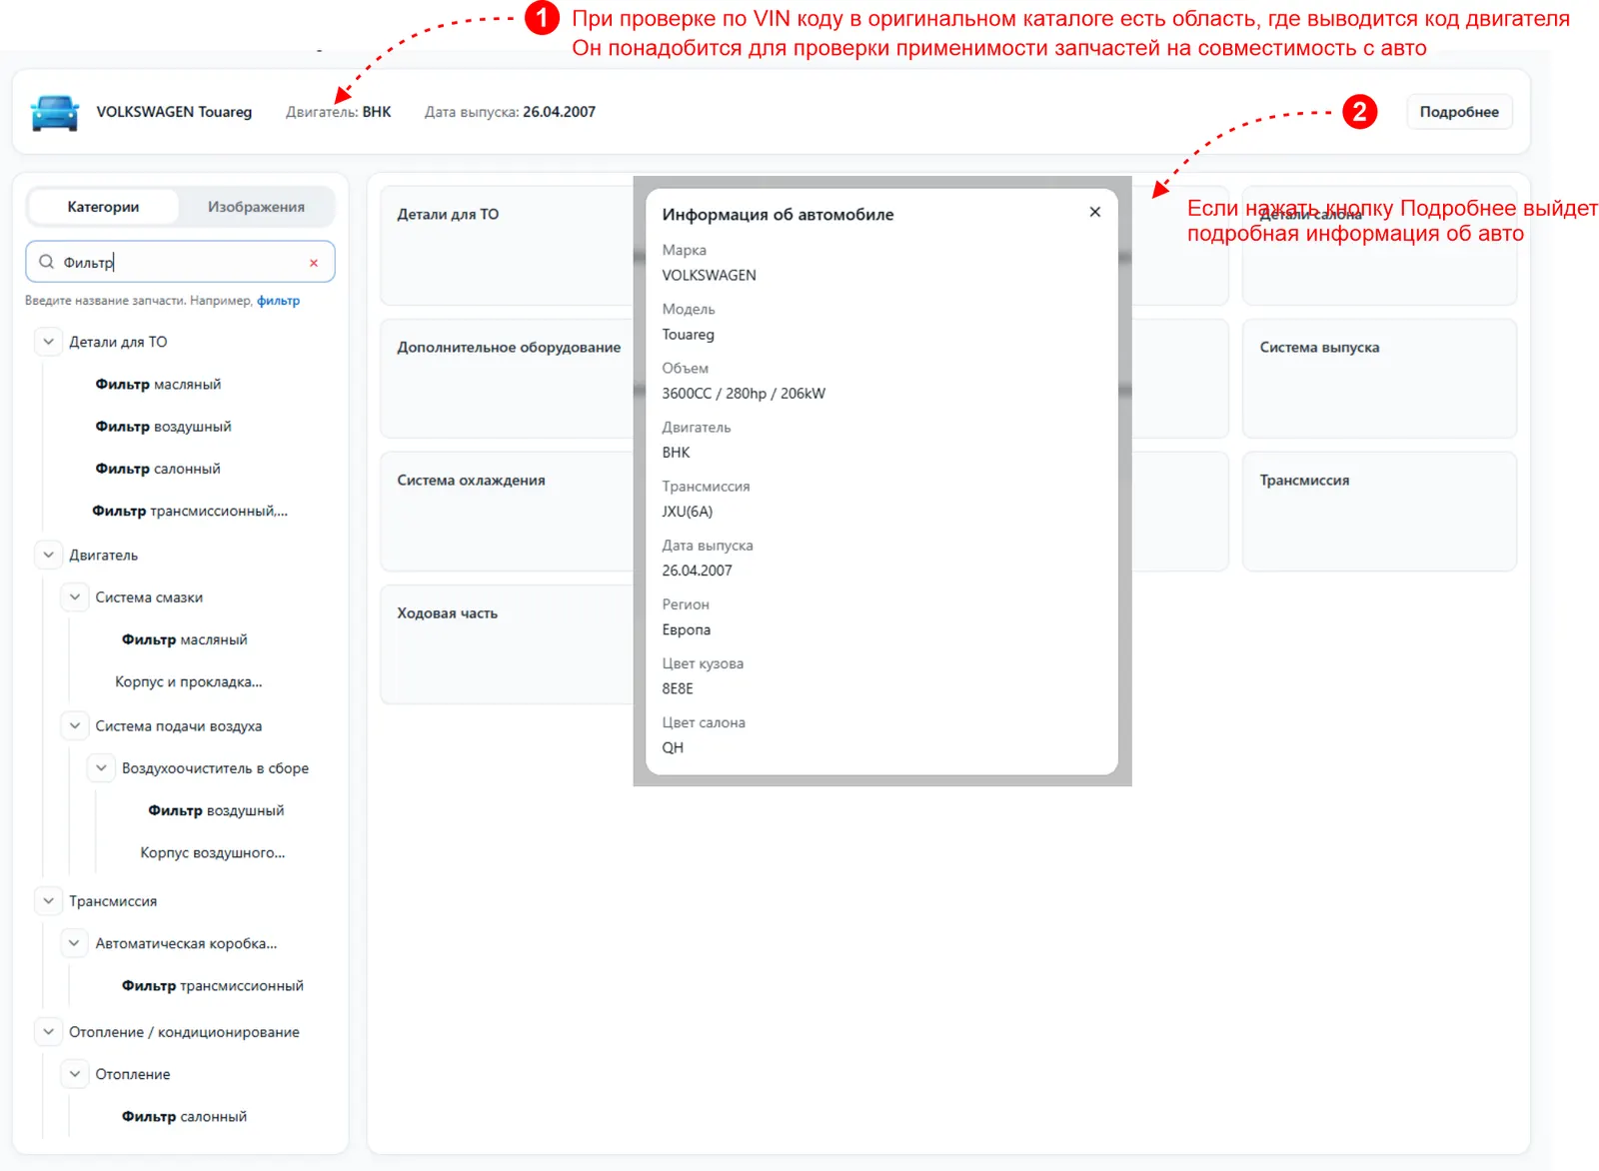
Task: Open the Трансмиссия category card
Action: point(1379,511)
